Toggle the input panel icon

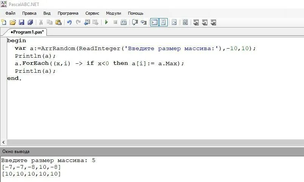163,22
